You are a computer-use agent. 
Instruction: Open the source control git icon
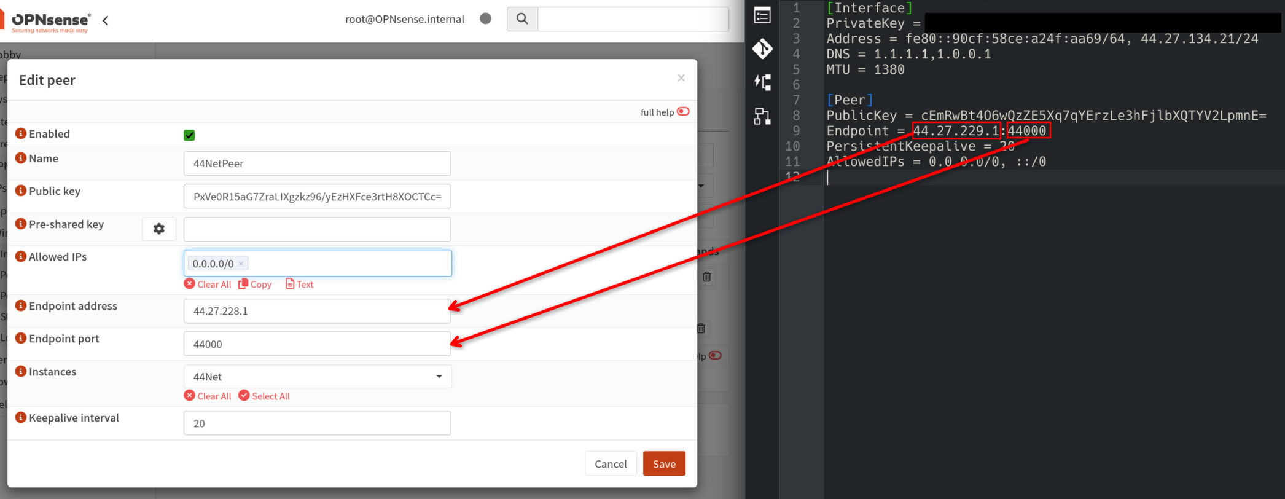[x=762, y=49]
